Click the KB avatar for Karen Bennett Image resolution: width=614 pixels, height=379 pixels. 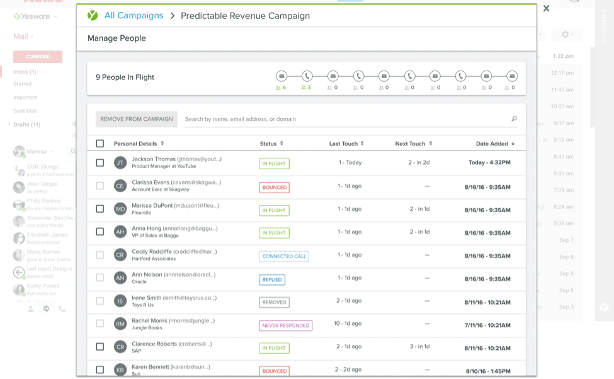pos(120,370)
